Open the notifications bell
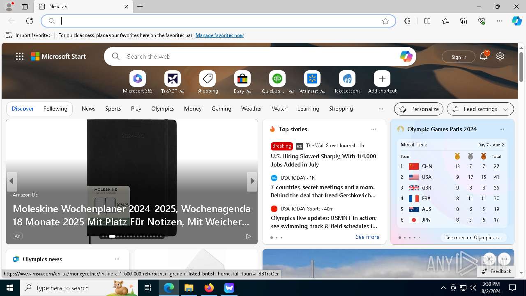This screenshot has width=526, height=296. (x=484, y=56)
